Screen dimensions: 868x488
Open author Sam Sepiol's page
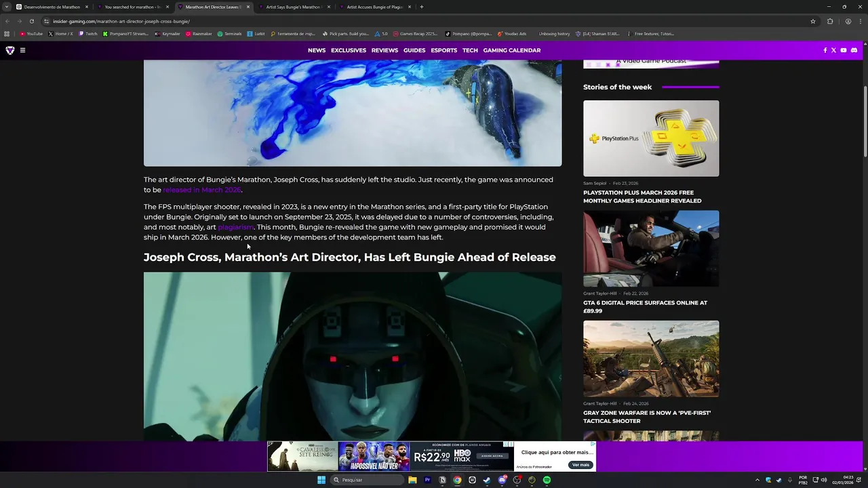pos(595,183)
